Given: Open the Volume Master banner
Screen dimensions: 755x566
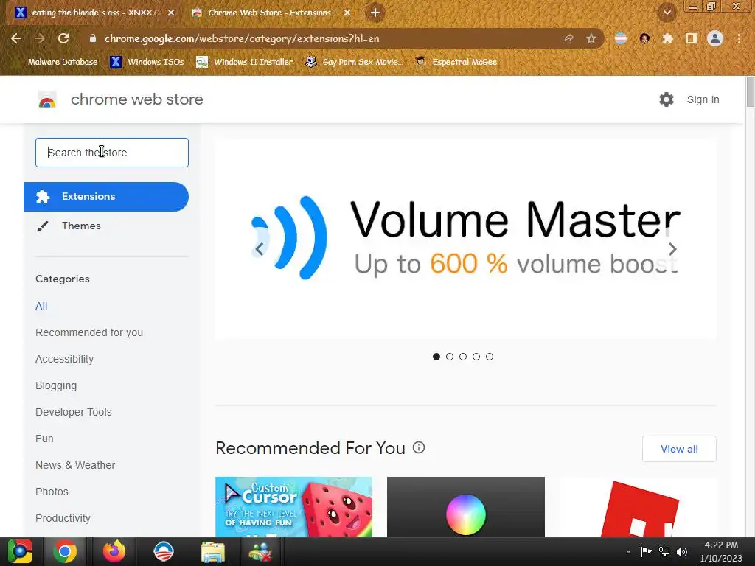Looking at the screenshot, I should pyautogui.click(x=466, y=240).
